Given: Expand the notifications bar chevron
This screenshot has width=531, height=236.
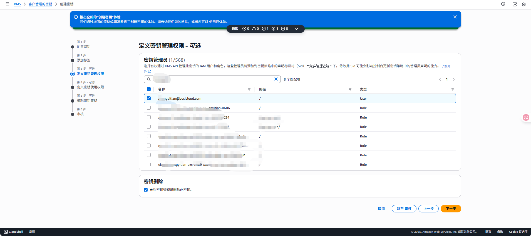Looking at the screenshot, I should [296, 29].
